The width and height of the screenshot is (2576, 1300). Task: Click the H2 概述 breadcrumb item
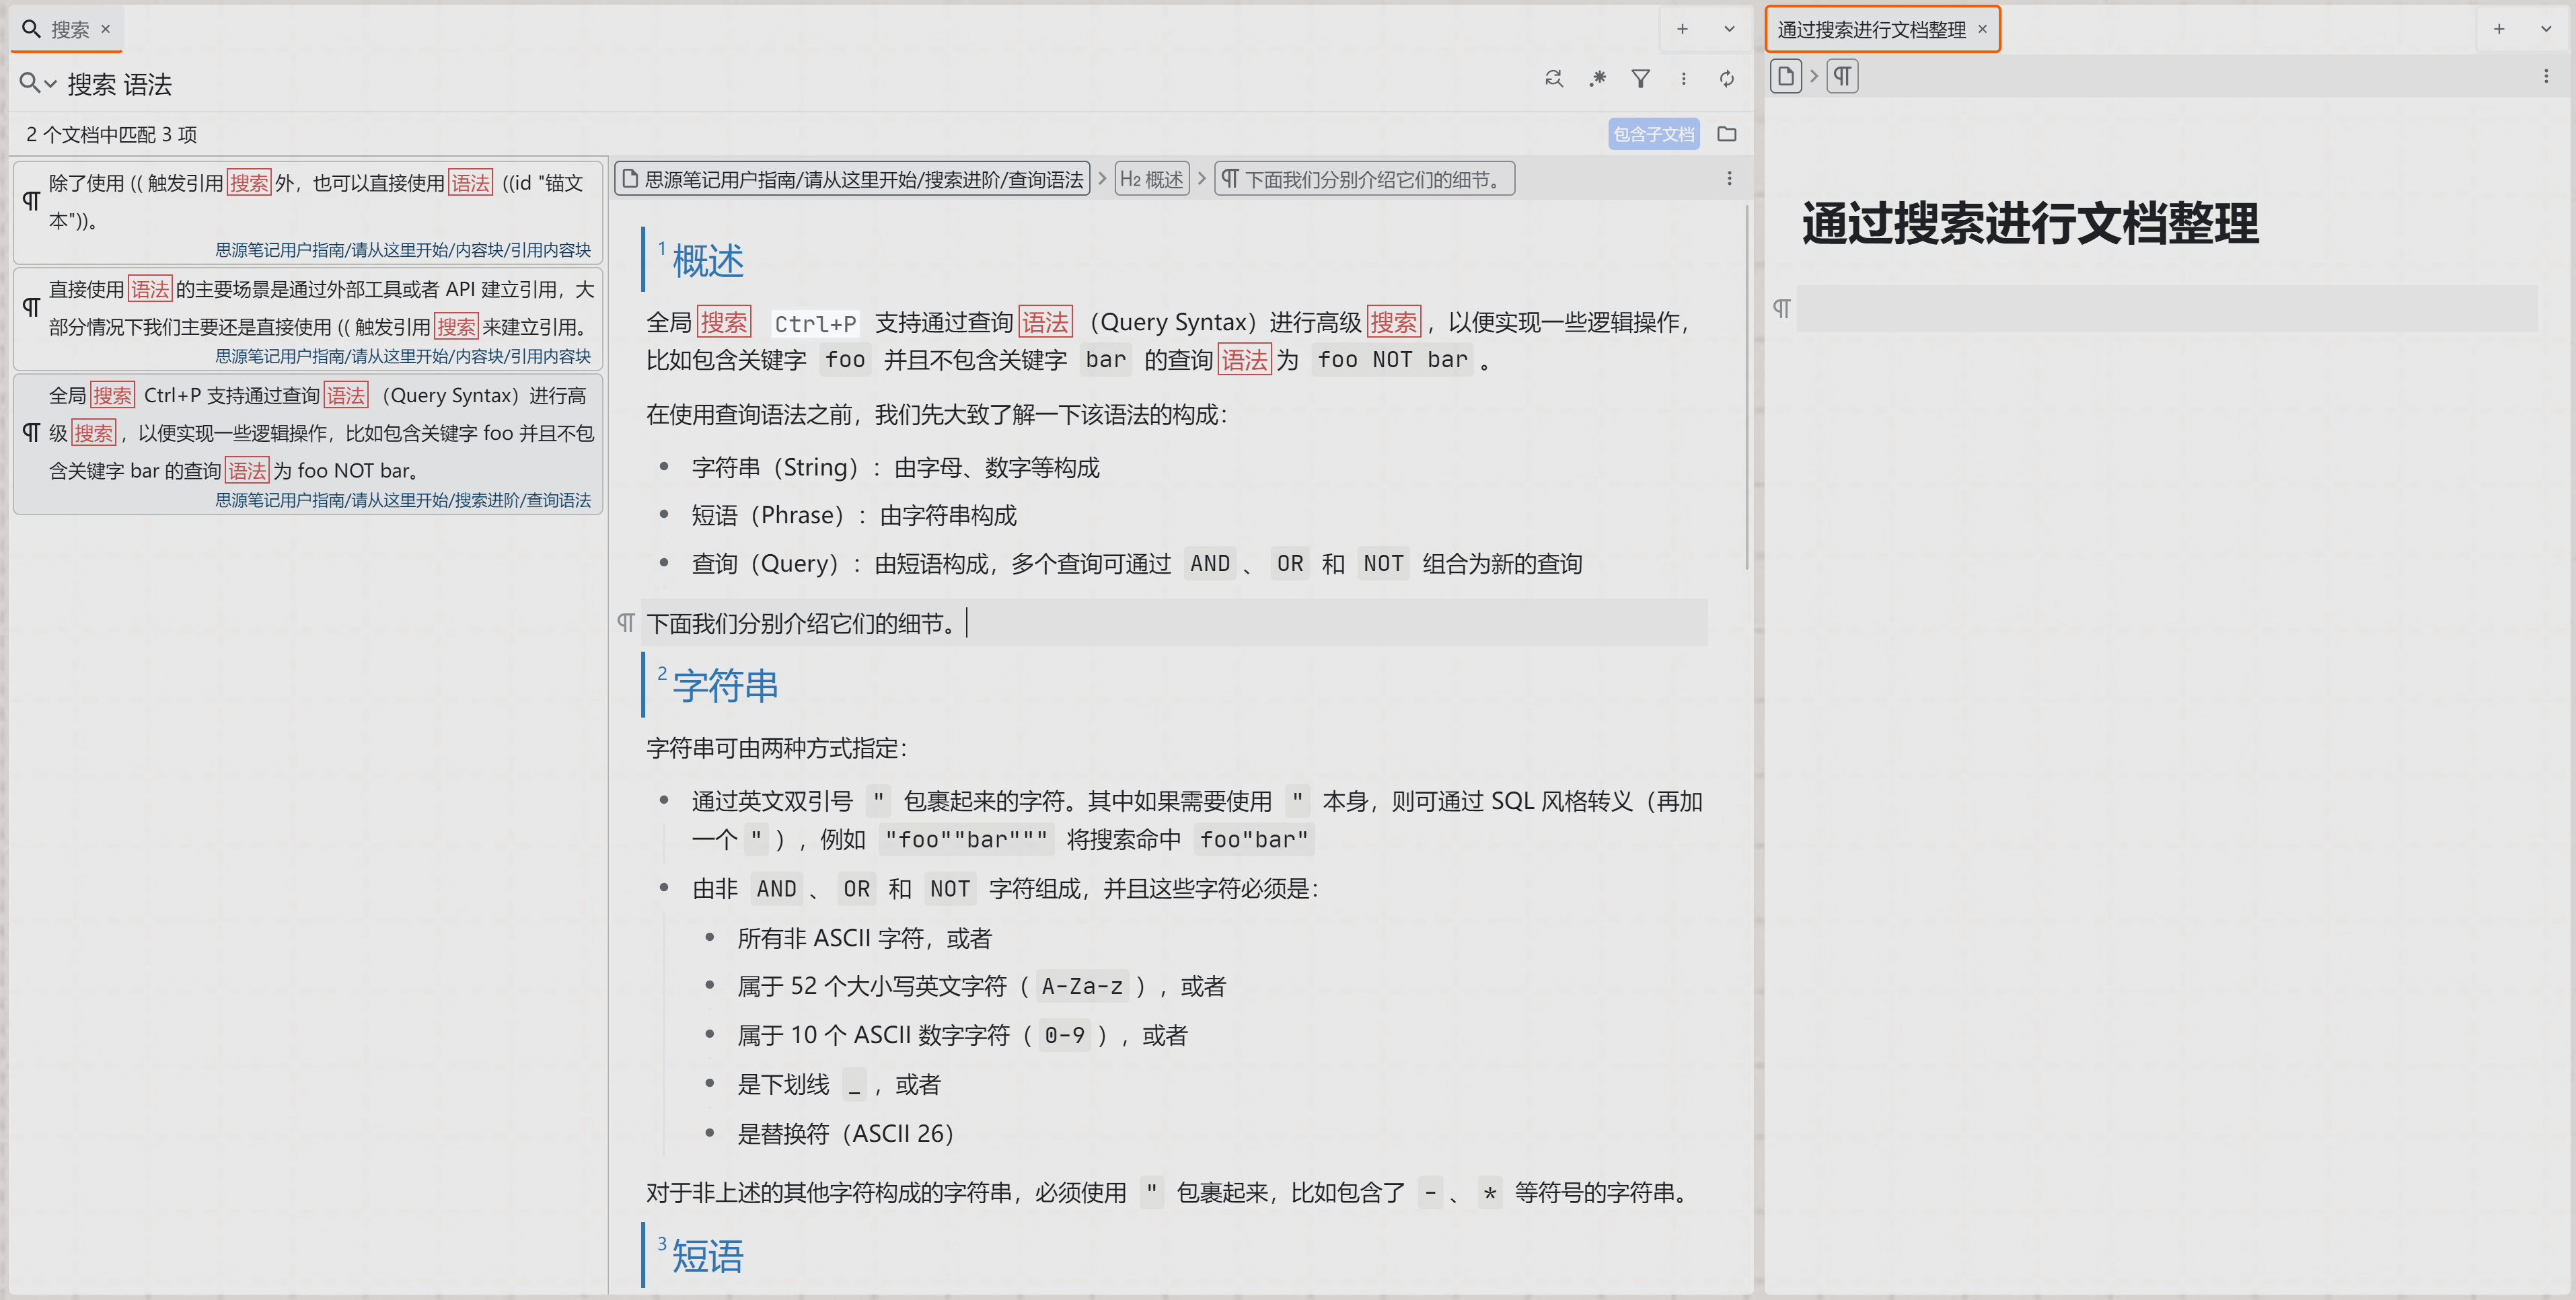(1152, 180)
